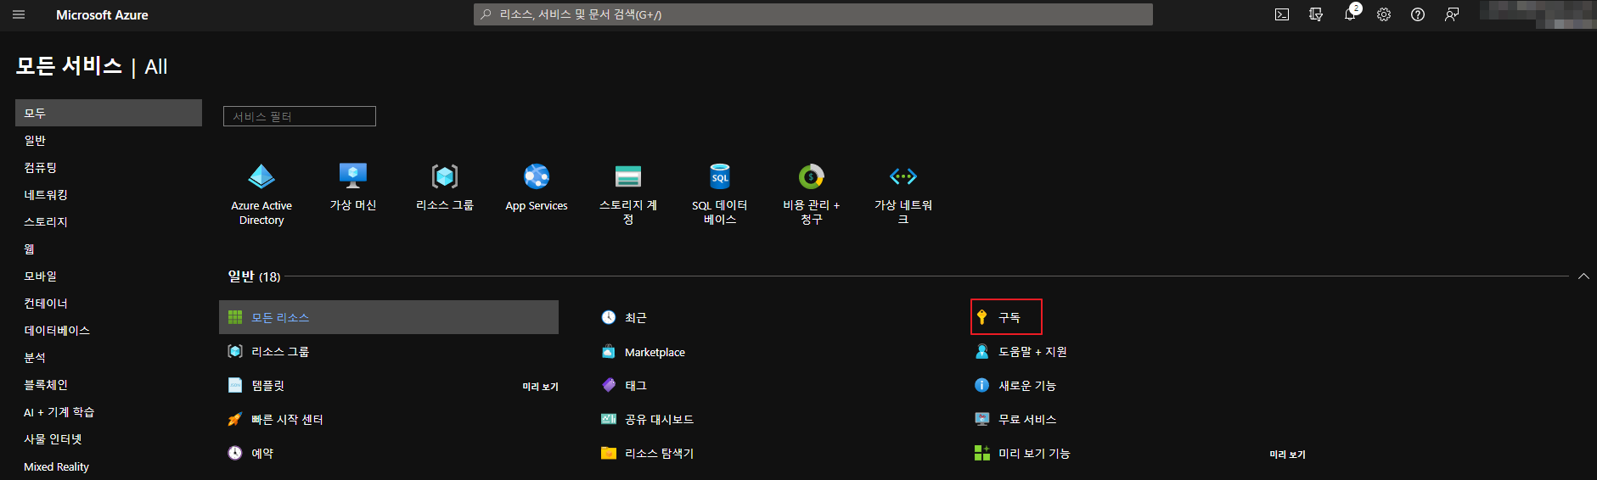Image resolution: width=1597 pixels, height=480 pixels.
Task: Focus the top resource search box
Action: [x=813, y=14]
